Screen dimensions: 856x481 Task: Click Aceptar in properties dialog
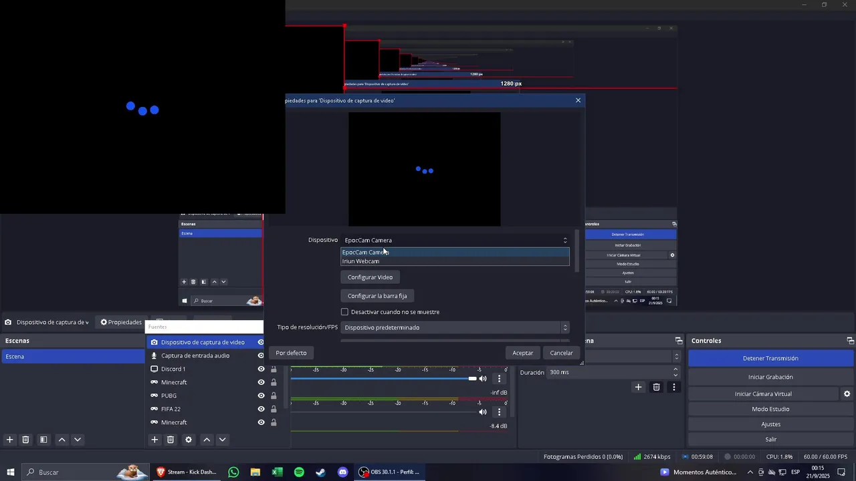[x=523, y=353]
